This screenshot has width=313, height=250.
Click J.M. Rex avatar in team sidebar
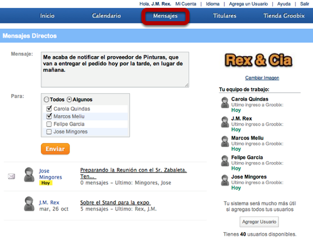[x=225, y=122]
